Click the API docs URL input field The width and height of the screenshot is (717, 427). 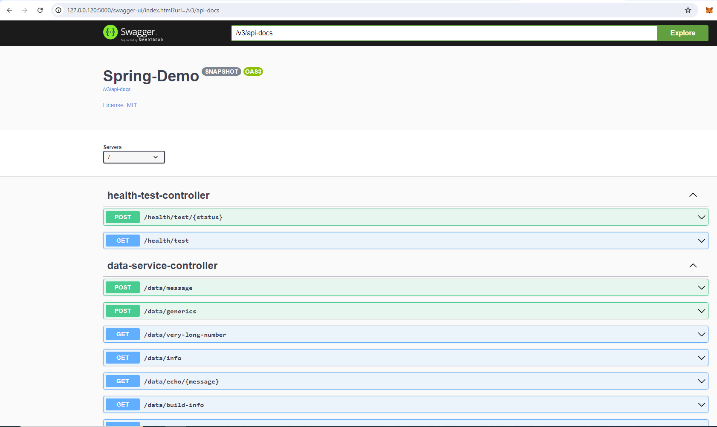click(443, 33)
